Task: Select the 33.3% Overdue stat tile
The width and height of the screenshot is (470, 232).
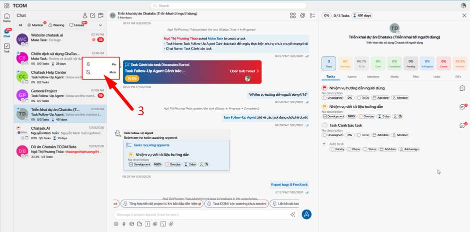Action: click(x=460, y=63)
